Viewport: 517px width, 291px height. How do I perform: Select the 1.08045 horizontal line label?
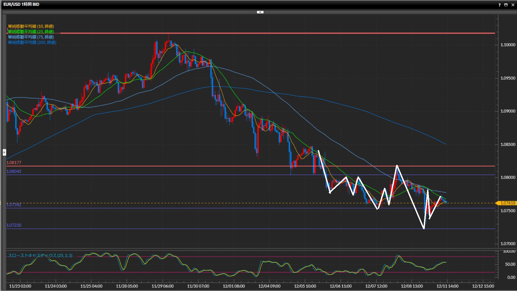tap(14, 171)
